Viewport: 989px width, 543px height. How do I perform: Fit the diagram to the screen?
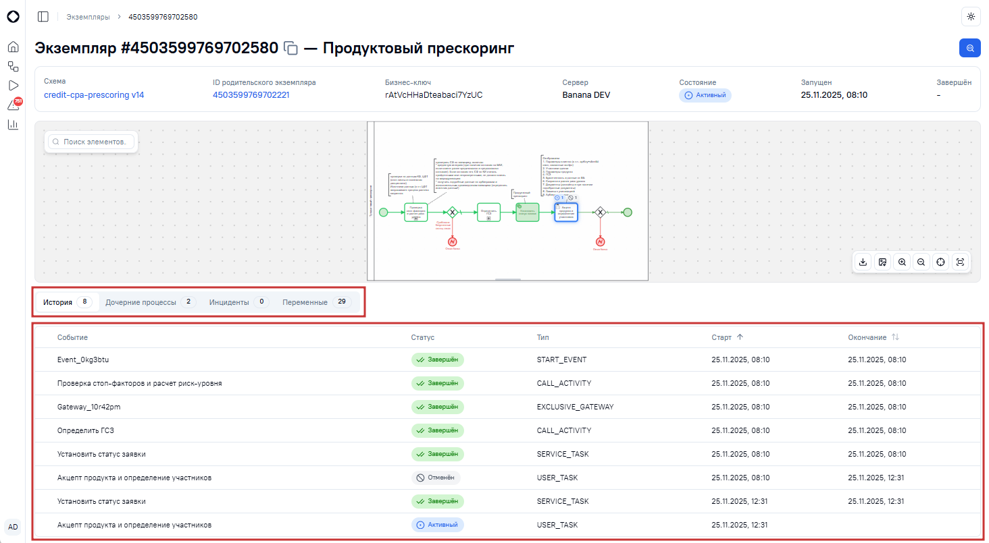pos(960,262)
